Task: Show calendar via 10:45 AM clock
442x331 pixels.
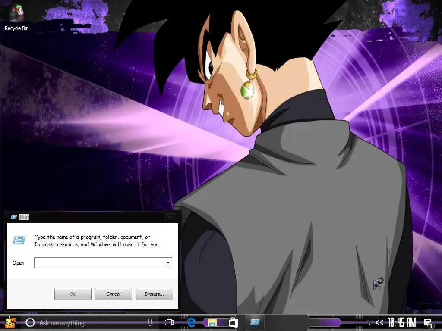Action: pyautogui.click(x=402, y=322)
